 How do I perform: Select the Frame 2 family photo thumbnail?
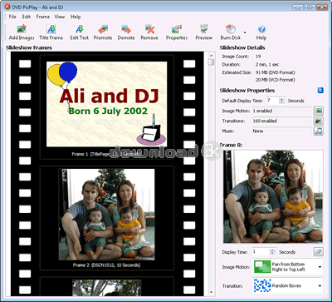click(x=106, y=215)
